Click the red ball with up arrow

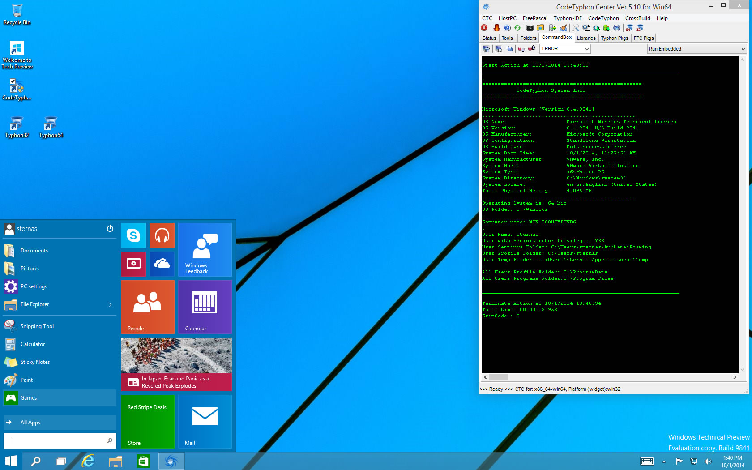coord(532,49)
